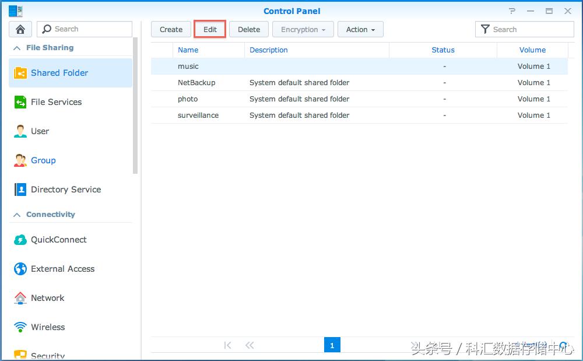
Task: Click the Edit button
Action: [x=210, y=30]
